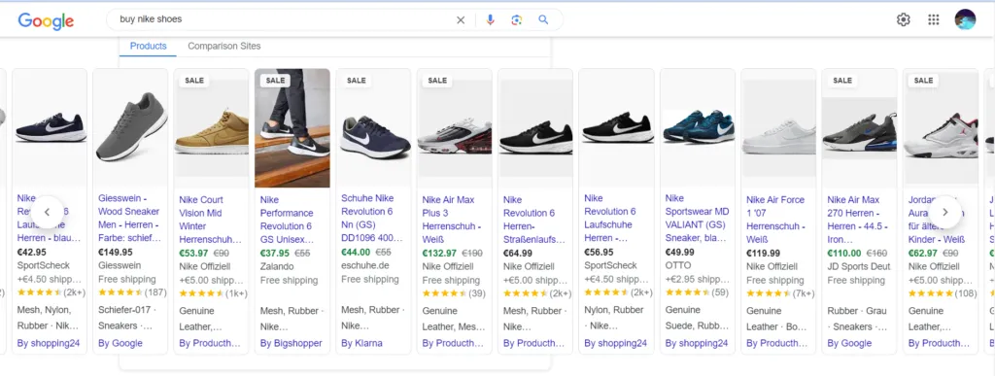Image resolution: width=995 pixels, height=376 pixels.
Task: Click the next carousel arrow button
Action: coord(944,212)
